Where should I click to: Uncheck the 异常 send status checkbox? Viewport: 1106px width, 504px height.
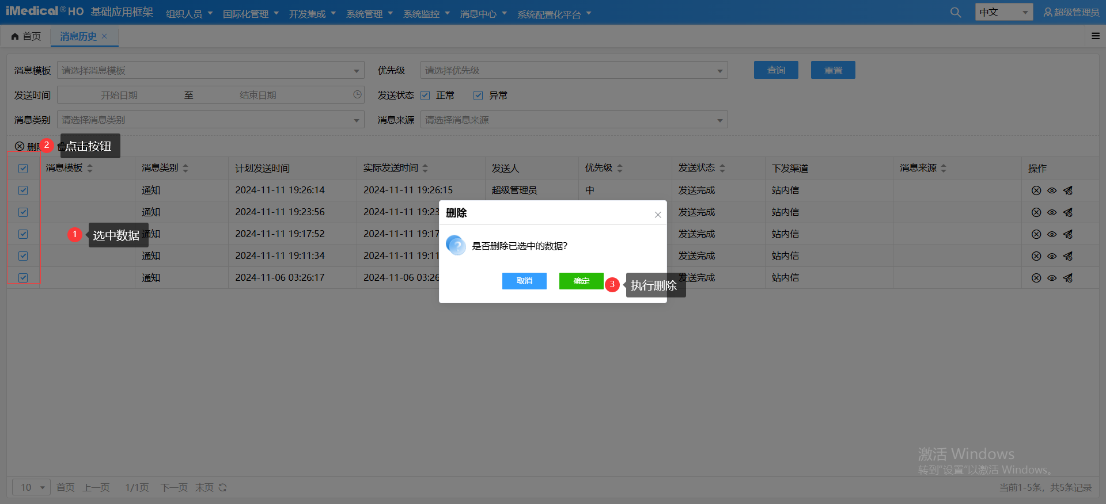coord(478,96)
